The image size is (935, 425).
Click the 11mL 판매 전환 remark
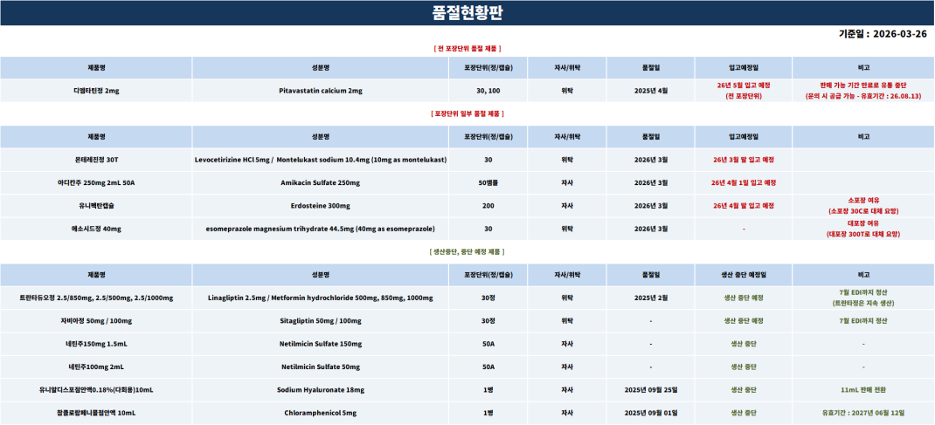(862, 389)
